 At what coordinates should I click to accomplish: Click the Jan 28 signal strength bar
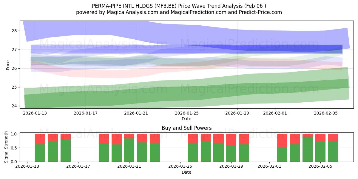(x=218, y=148)
